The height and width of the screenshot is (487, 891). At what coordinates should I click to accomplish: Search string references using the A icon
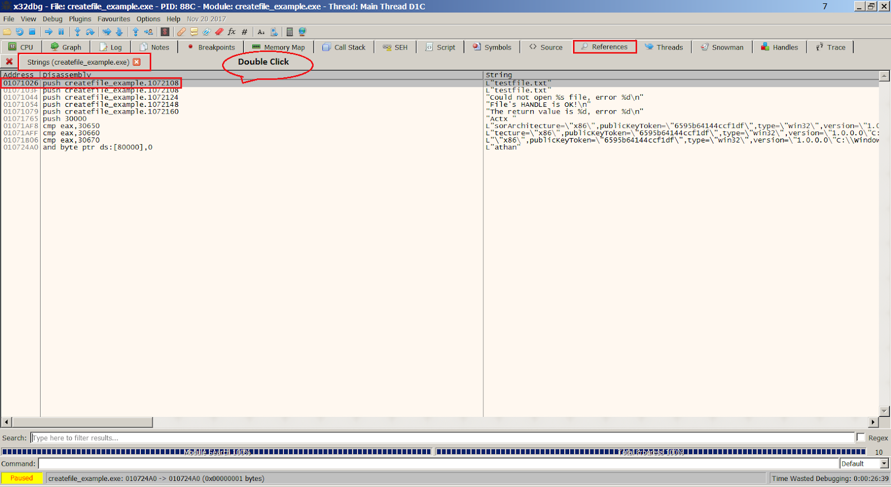[261, 32]
